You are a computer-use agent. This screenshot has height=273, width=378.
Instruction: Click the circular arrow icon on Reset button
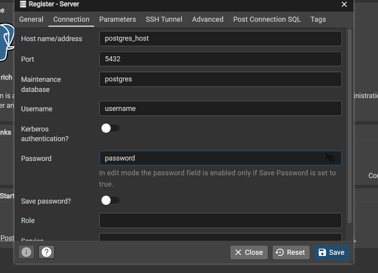point(280,252)
